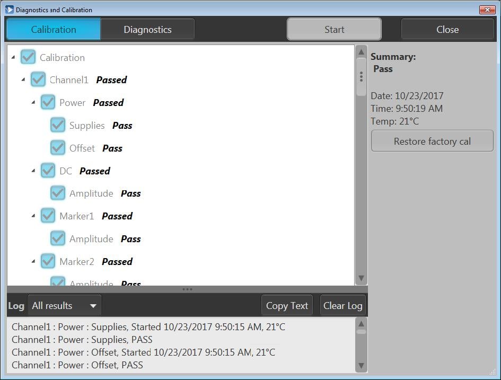Toggle the DC Amplitude checkbox

click(58, 193)
